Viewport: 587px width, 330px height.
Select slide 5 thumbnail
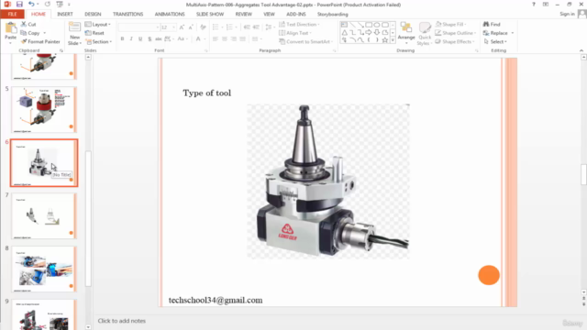[x=44, y=110]
